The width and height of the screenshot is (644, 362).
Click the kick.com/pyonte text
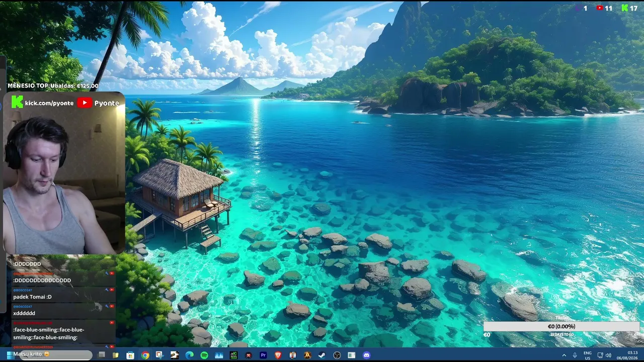pos(49,103)
